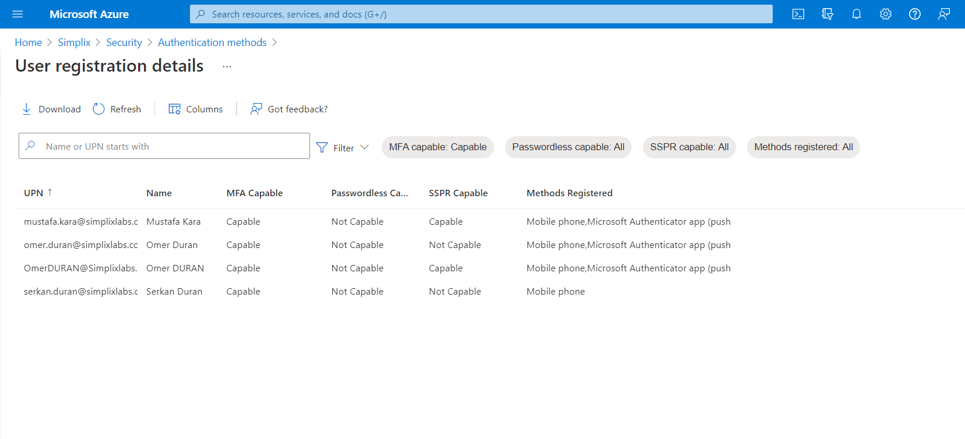Image resolution: width=965 pixels, height=439 pixels.
Task: Click the Download arrow icon
Action: click(x=26, y=109)
